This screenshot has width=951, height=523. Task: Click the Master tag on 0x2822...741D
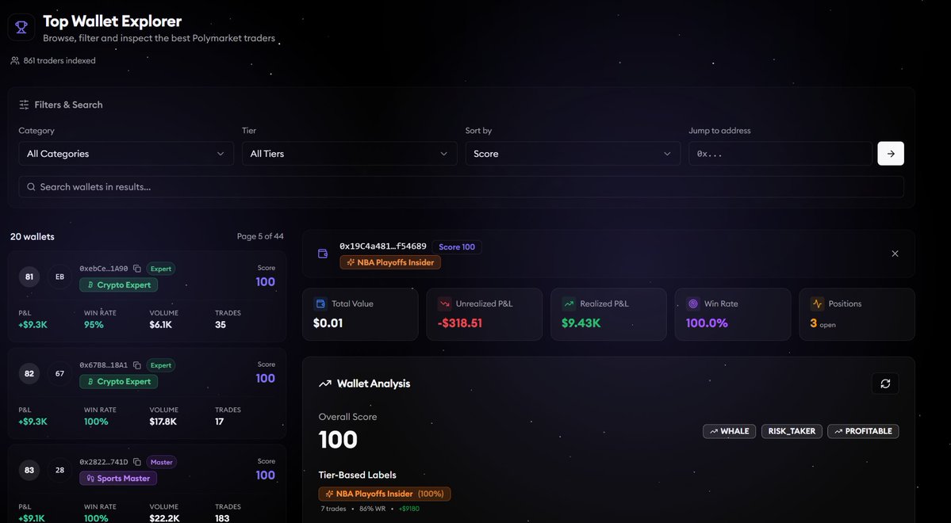coord(161,462)
